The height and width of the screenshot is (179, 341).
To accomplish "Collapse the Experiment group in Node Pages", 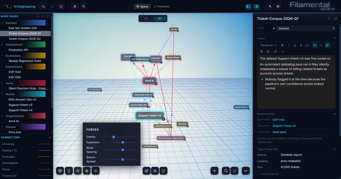I will [3, 67].
